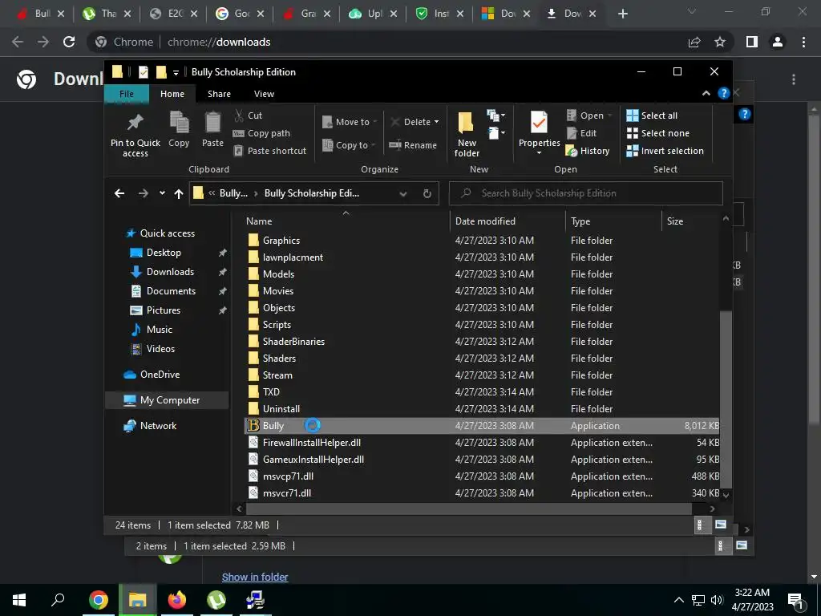Click the file list vertical scrollbar
Image resolution: width=821 pixels, height=616 pixels.
(726, 398)
